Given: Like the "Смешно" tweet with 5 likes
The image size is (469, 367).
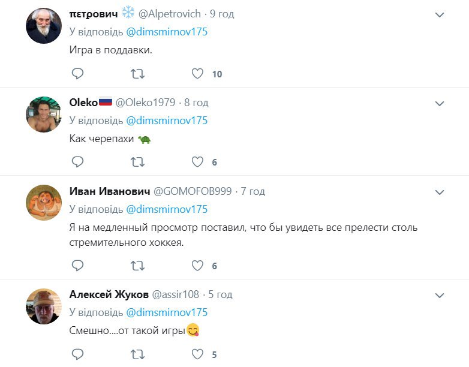Looking at the screenshot, I should [x=197, y=354].
